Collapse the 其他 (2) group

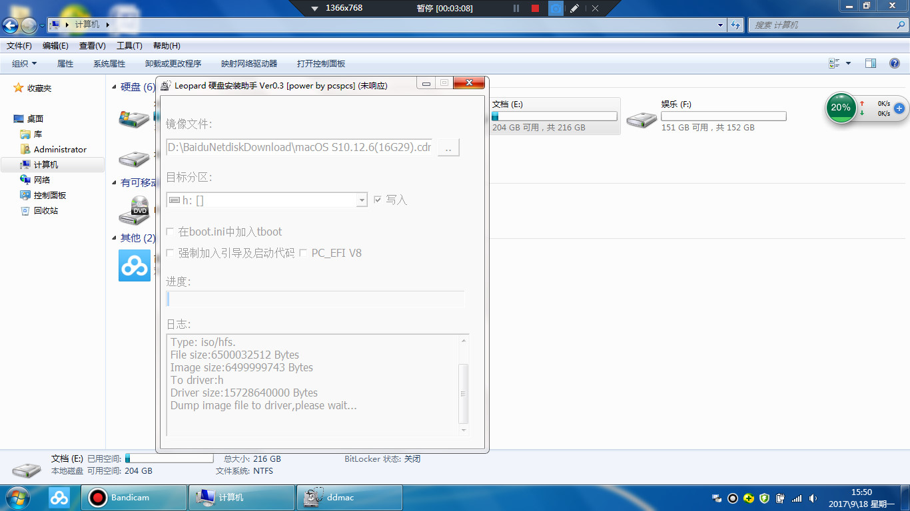click(x=115, y=238)
